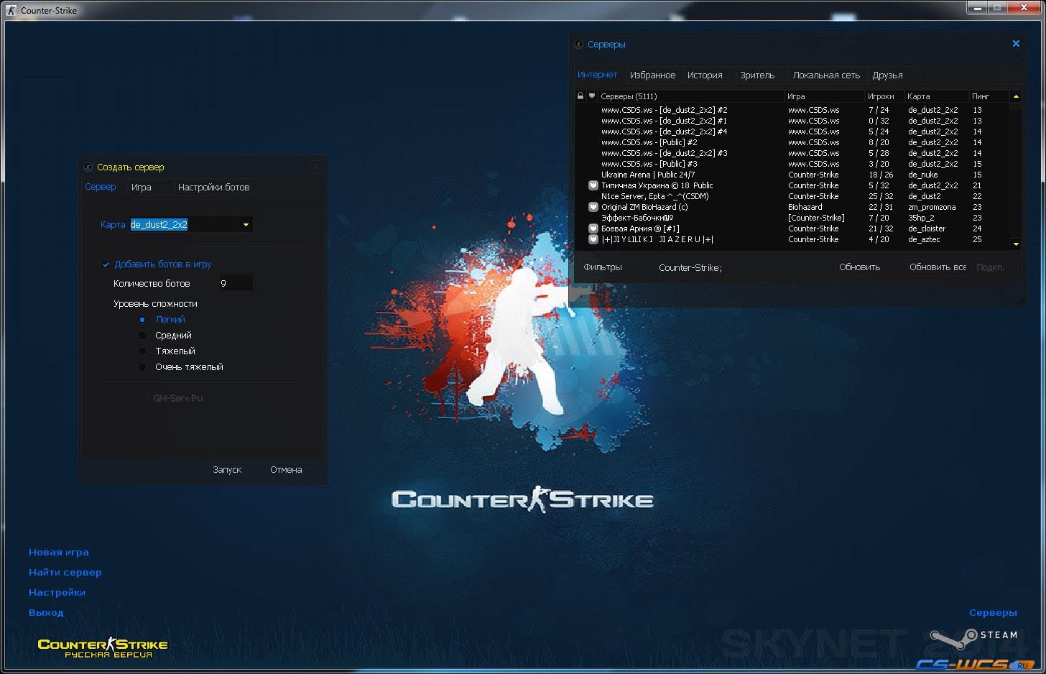Click the Серверы link near the Steam logo
Viewport: 1046px width, 674px height.
click(x=993, y=613)
